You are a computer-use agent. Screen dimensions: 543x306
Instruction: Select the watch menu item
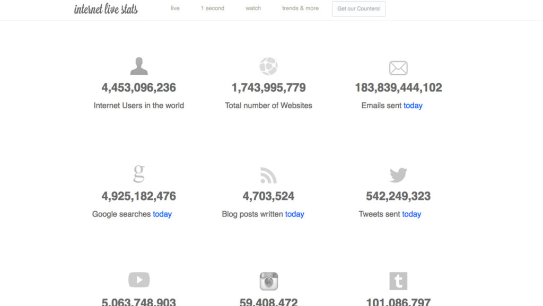click(253, 8)
